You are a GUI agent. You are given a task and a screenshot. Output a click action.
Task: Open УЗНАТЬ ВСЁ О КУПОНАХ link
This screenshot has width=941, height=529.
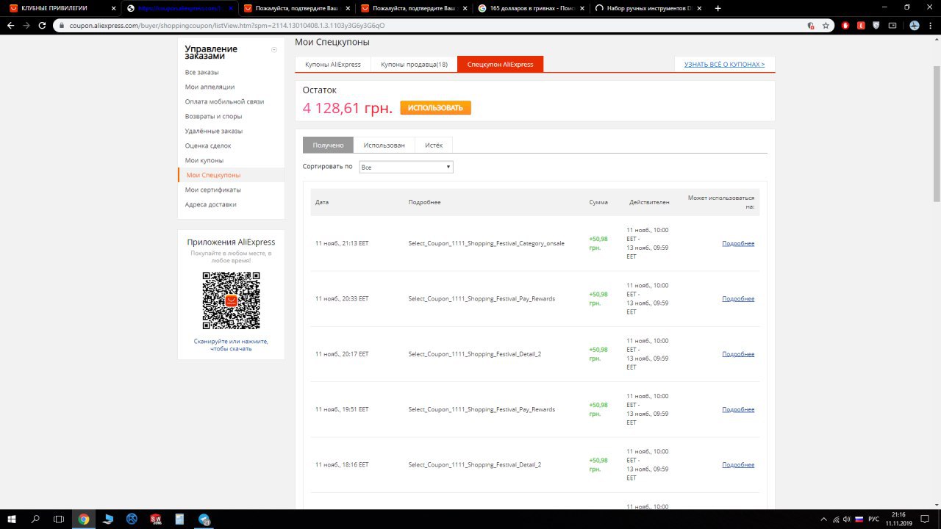724,64
